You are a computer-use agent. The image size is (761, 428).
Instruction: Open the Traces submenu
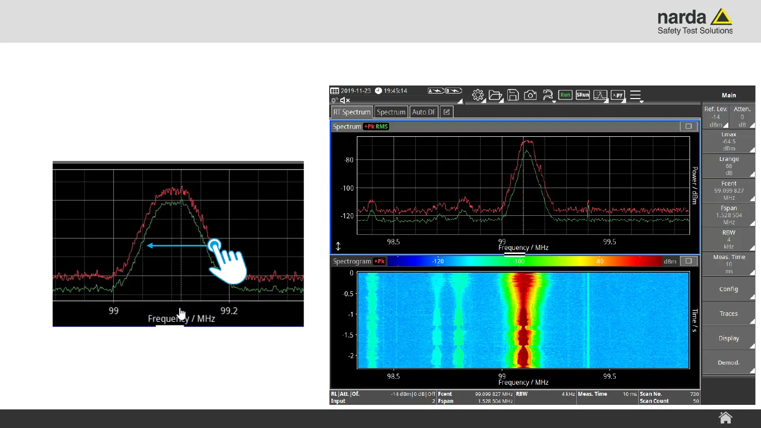[x=729, y=313]
